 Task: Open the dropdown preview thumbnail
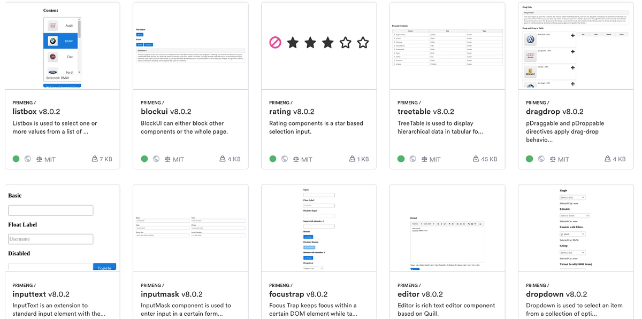click(576, 228)
